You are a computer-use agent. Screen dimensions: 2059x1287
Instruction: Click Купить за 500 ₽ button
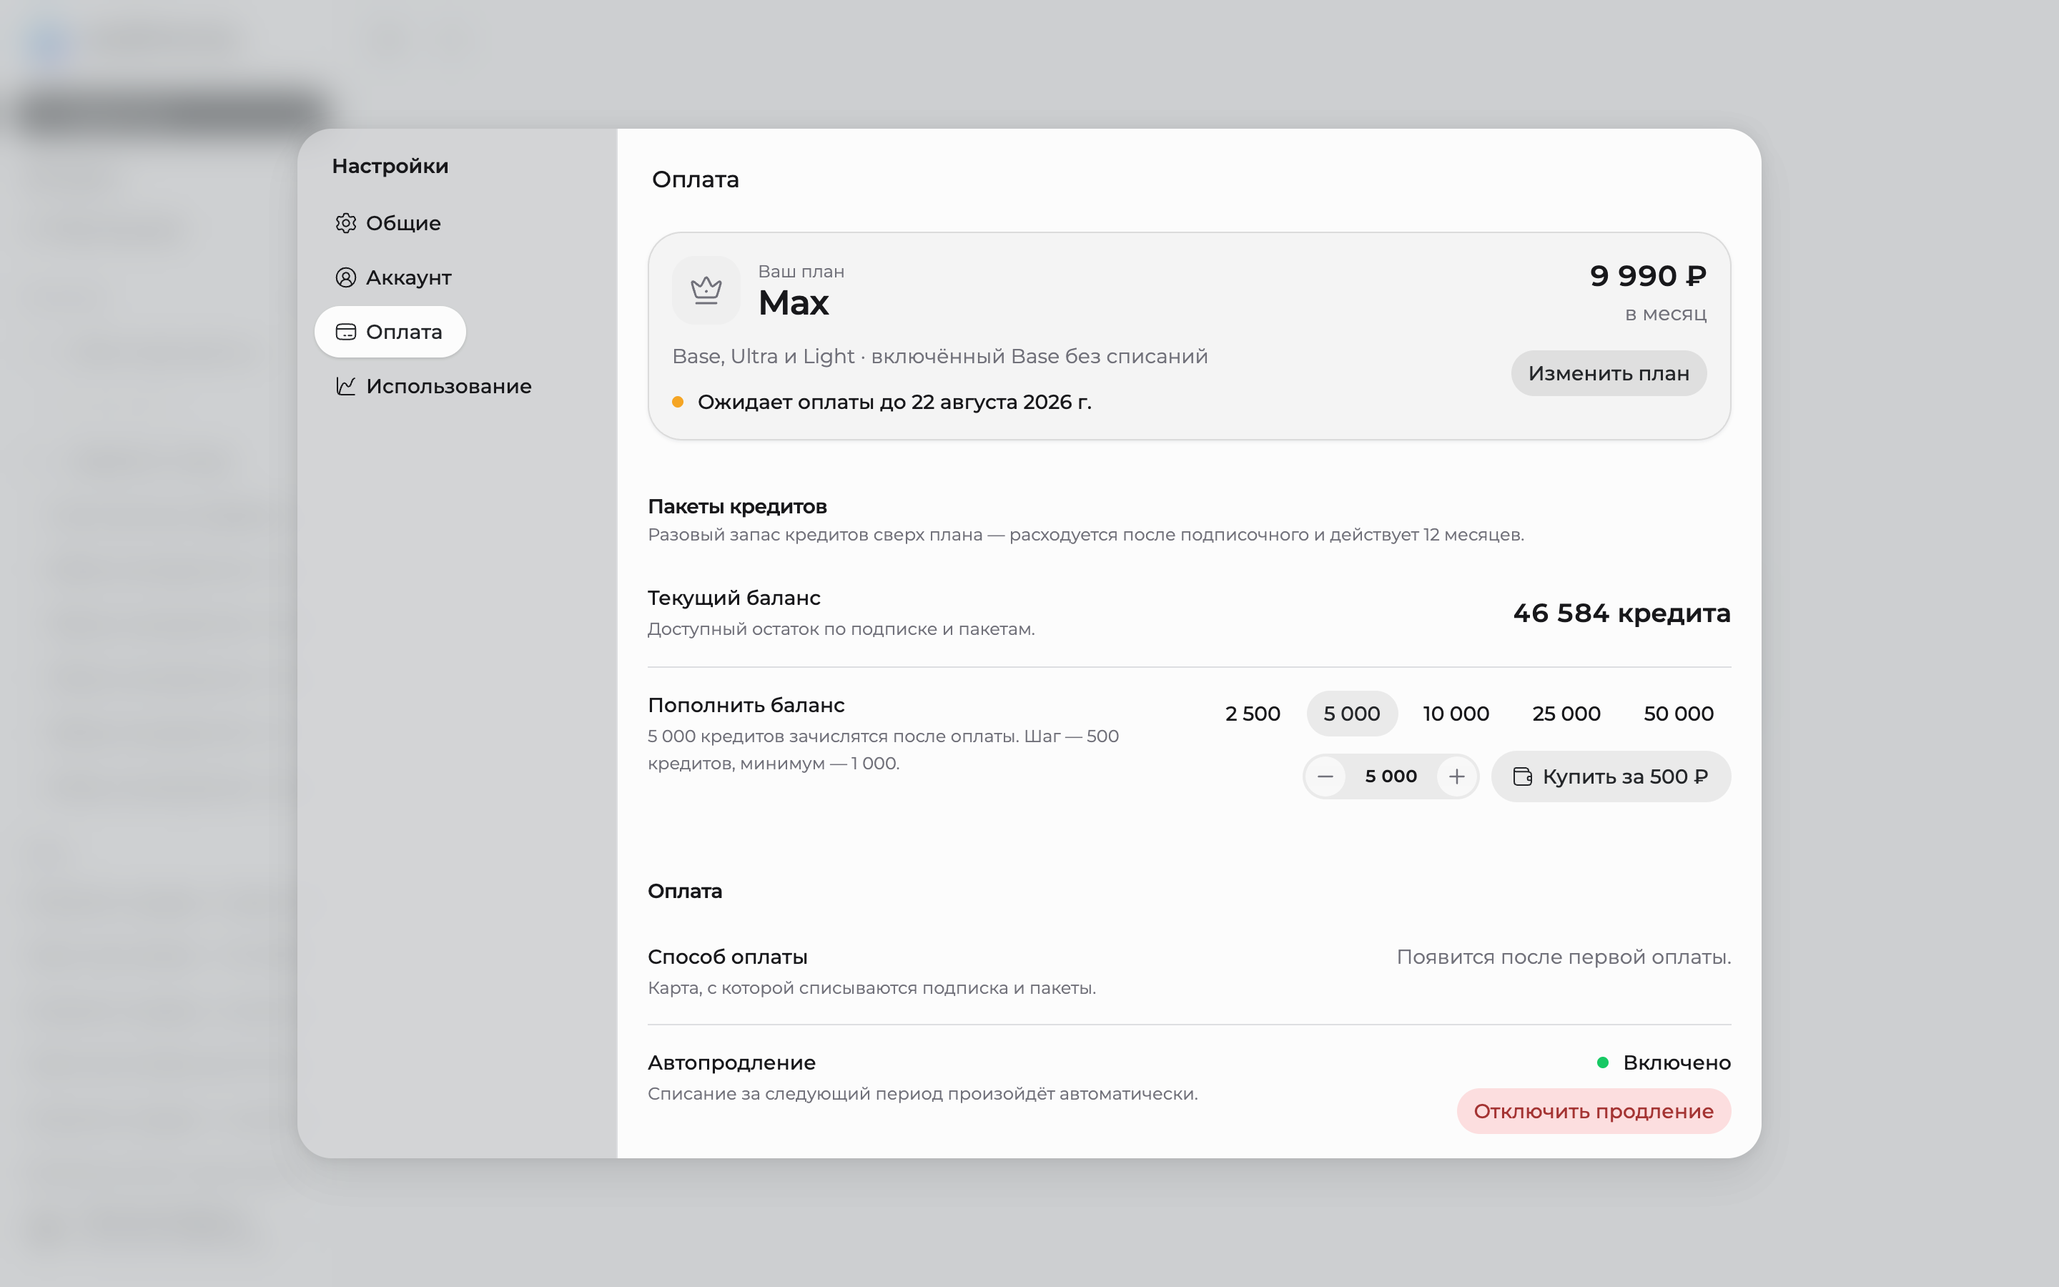click(1611, 776)
